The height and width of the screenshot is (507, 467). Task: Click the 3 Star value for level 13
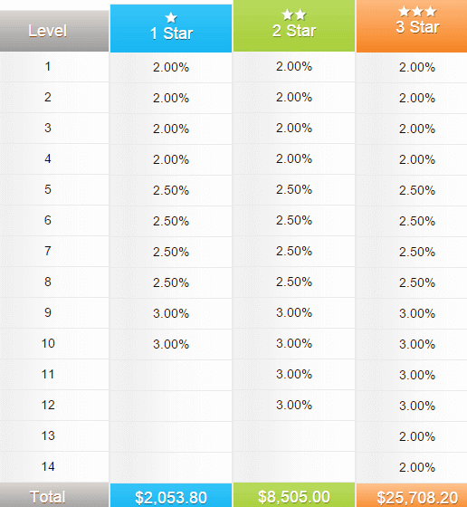pyautogui.click(x=417, y=436)
